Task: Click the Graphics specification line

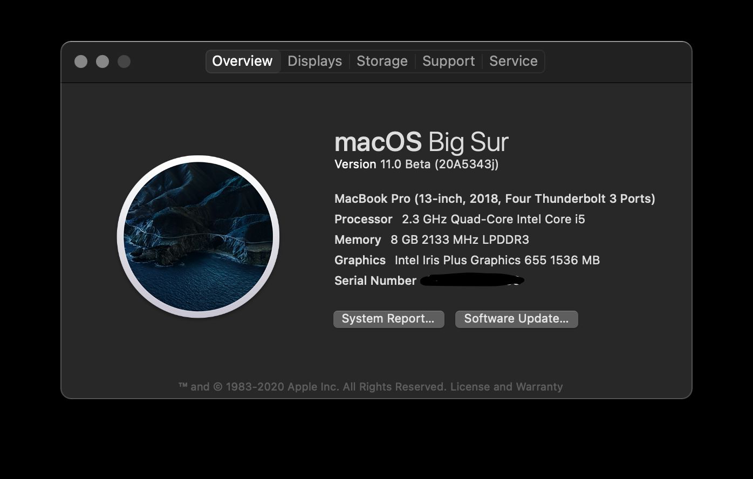Action: pos(467,260)
